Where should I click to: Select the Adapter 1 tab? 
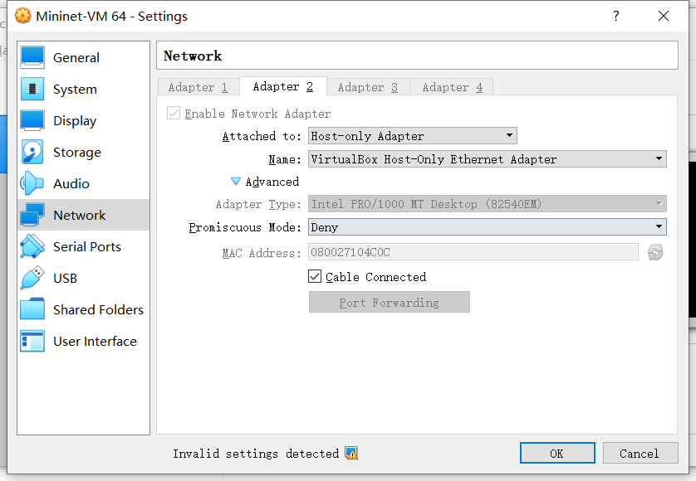[x=198, y=86]
